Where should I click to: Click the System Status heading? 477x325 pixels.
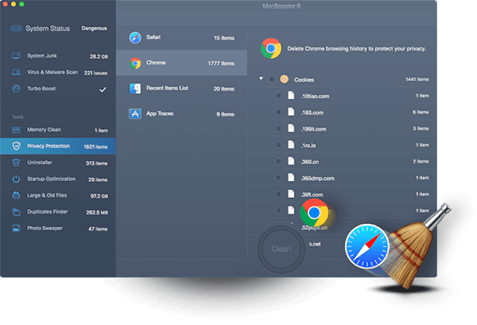click(48, 29)
